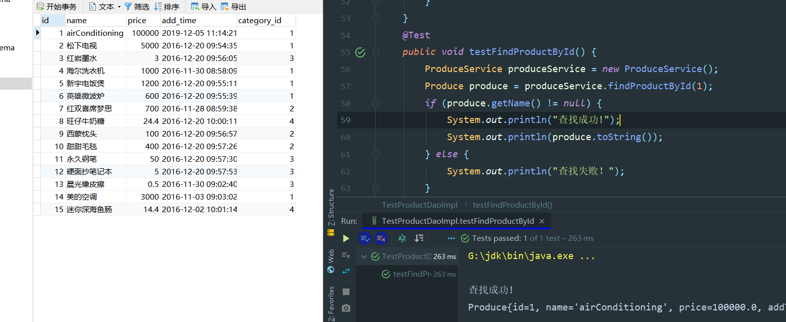
Task: Select the price cell 24.4
Action: click(x=143, y=121)
